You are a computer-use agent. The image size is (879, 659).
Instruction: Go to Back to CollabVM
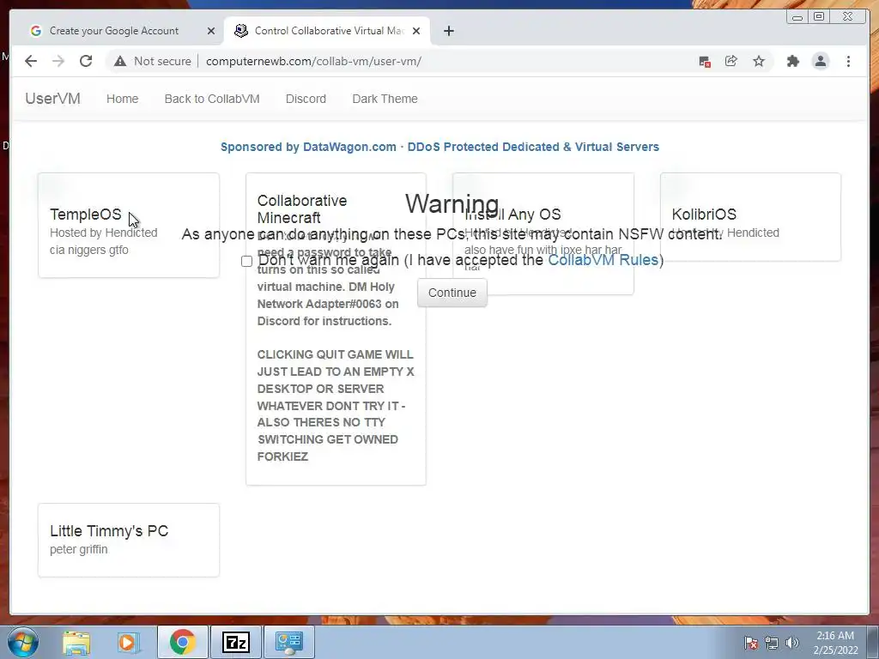point(212,99)
